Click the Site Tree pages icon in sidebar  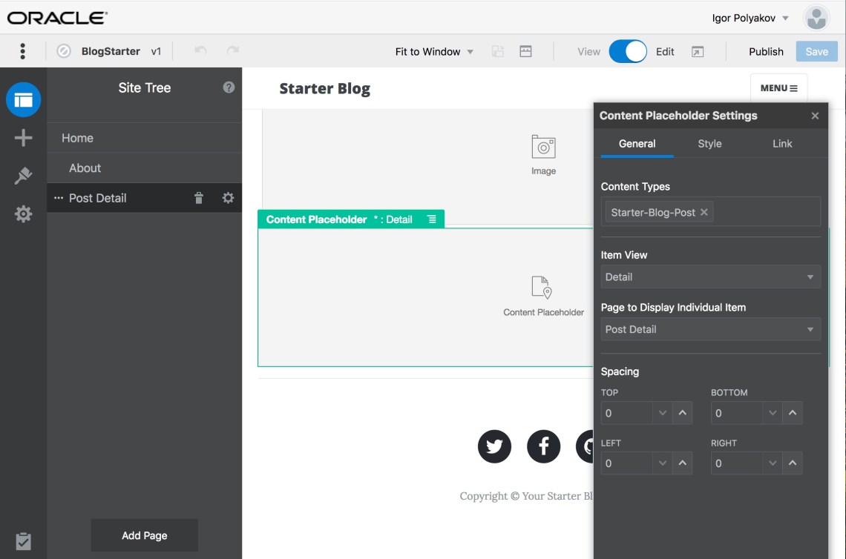(x=23, y=99)
